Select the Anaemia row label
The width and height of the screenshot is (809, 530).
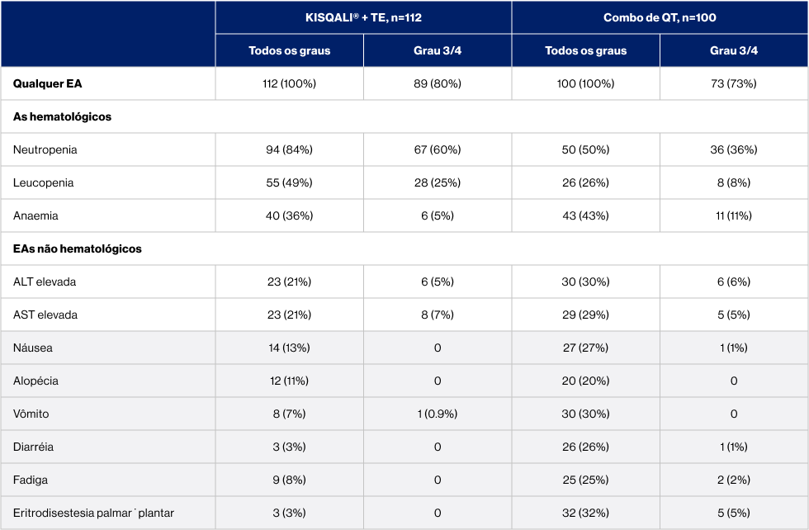tap(35, 215)
